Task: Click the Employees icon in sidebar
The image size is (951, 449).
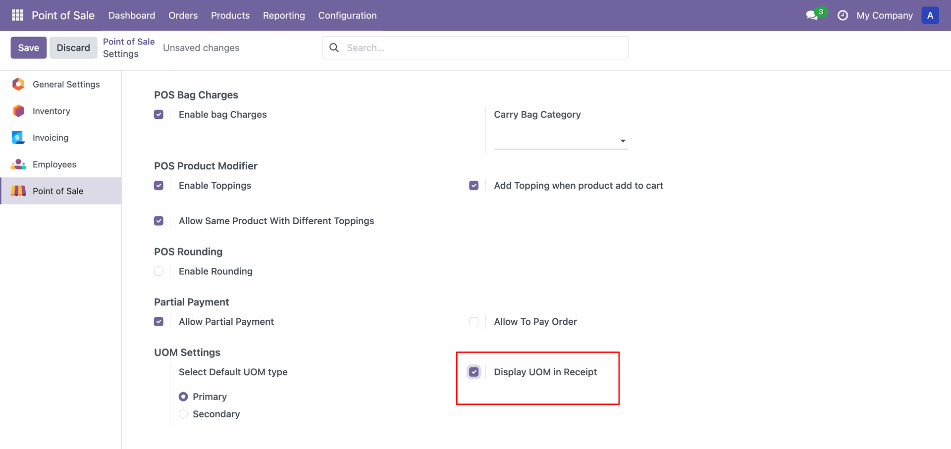Action: pos(18,164)
